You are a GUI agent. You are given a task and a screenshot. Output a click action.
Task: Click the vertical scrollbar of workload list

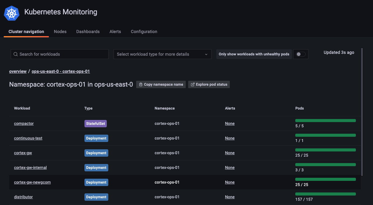pyautogui.click(x=362, y=112)
